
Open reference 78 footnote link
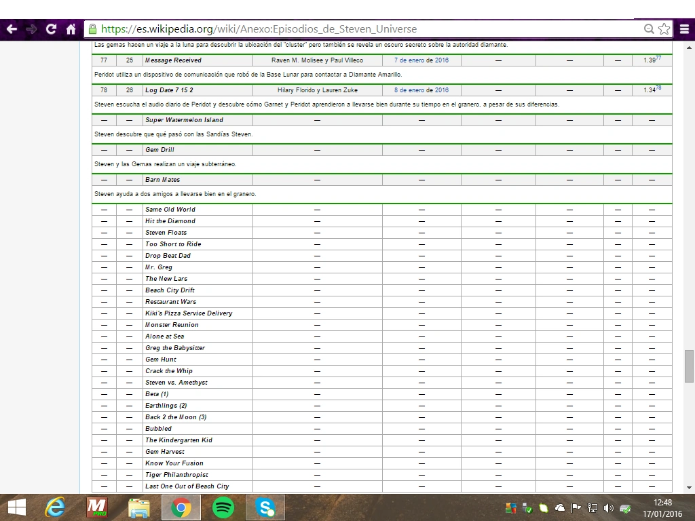click(658, 88)
